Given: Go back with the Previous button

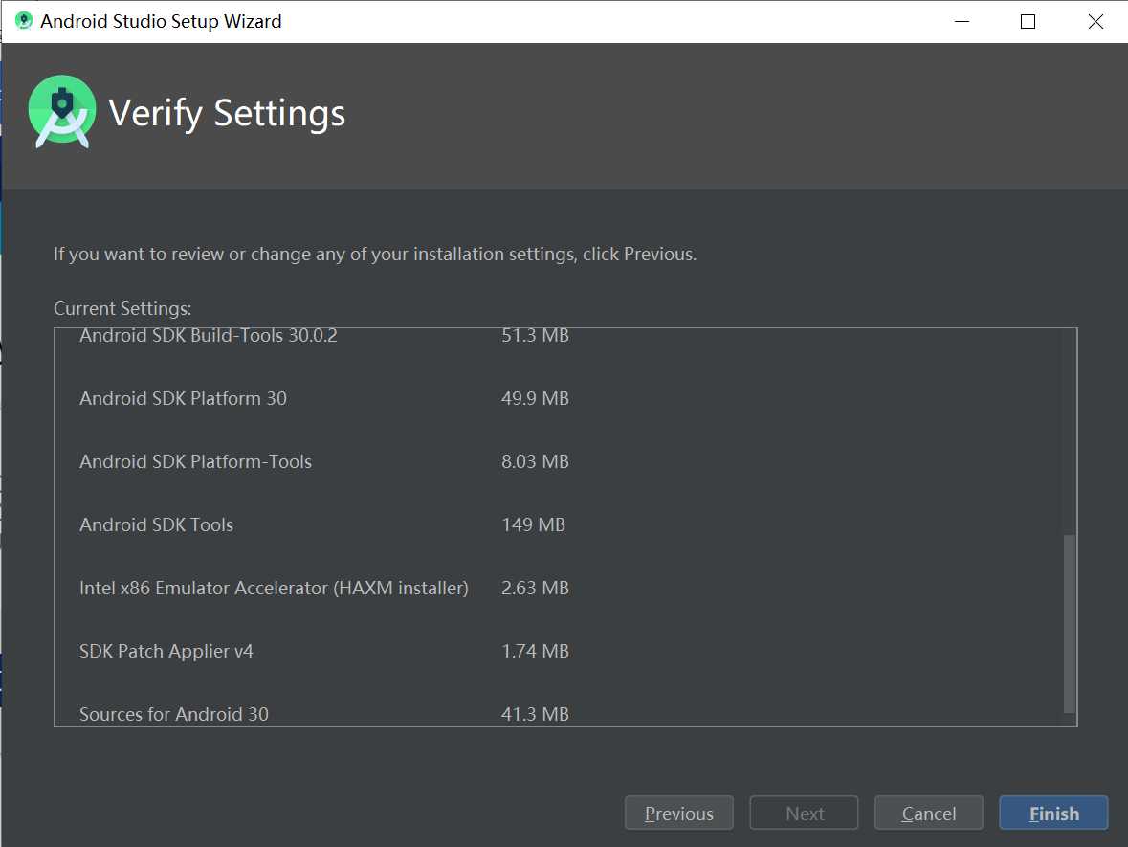Looking at the screenshot, I should point(679,813).
